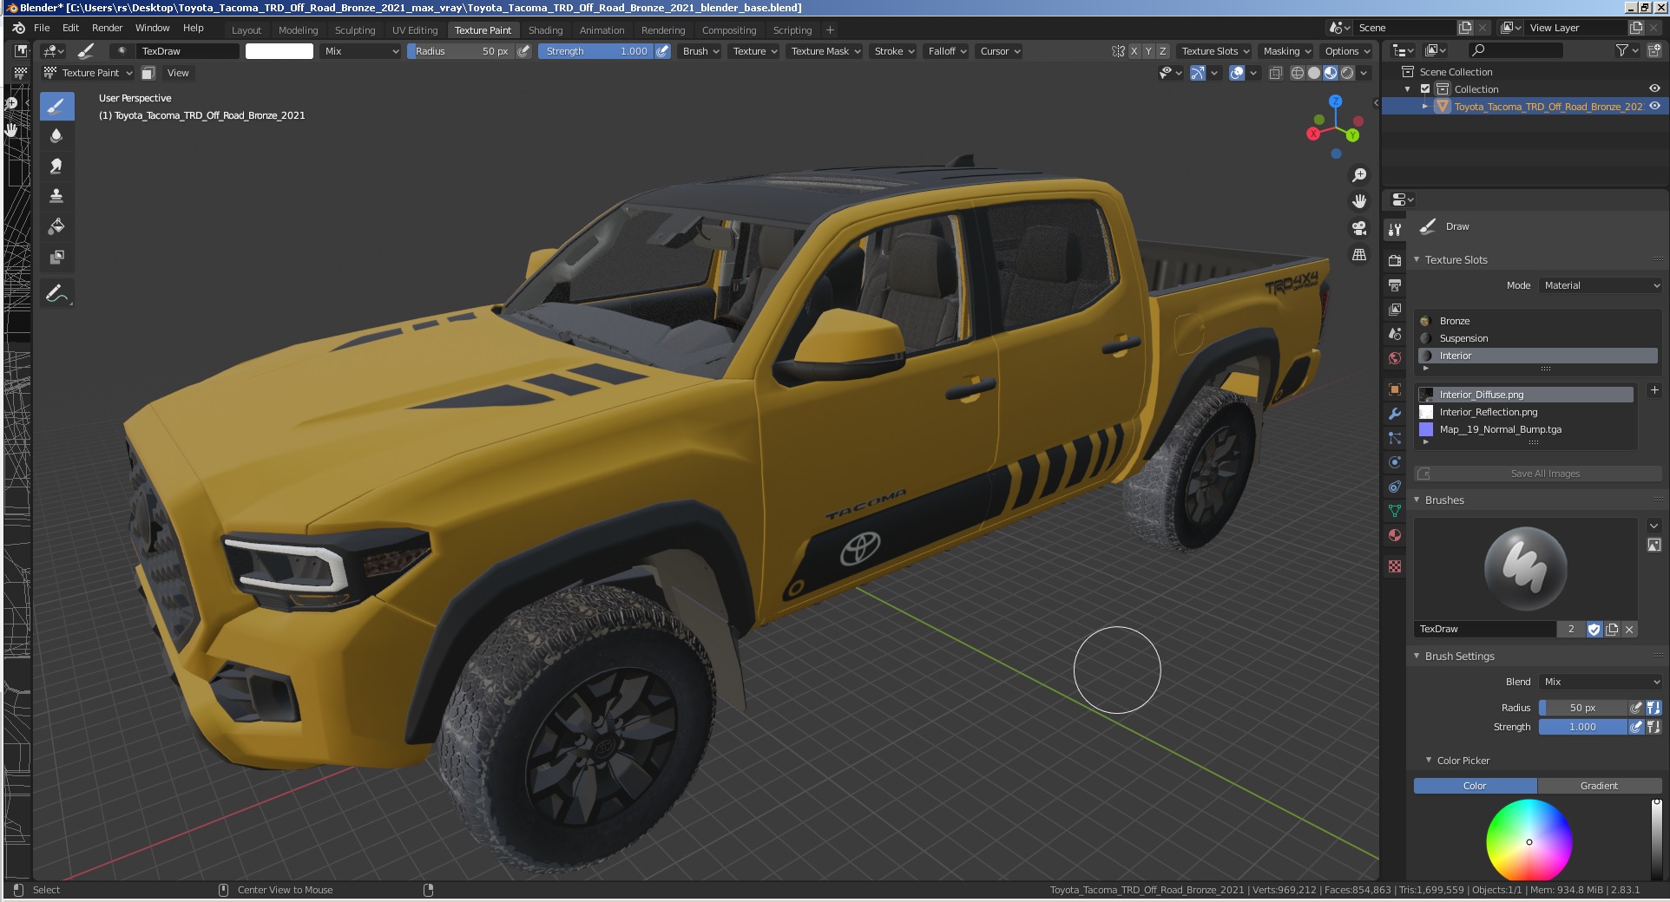This screenshot has width=1670, height=902.
Task: Toggle show gizmos button
Action: coord(1198,73)
